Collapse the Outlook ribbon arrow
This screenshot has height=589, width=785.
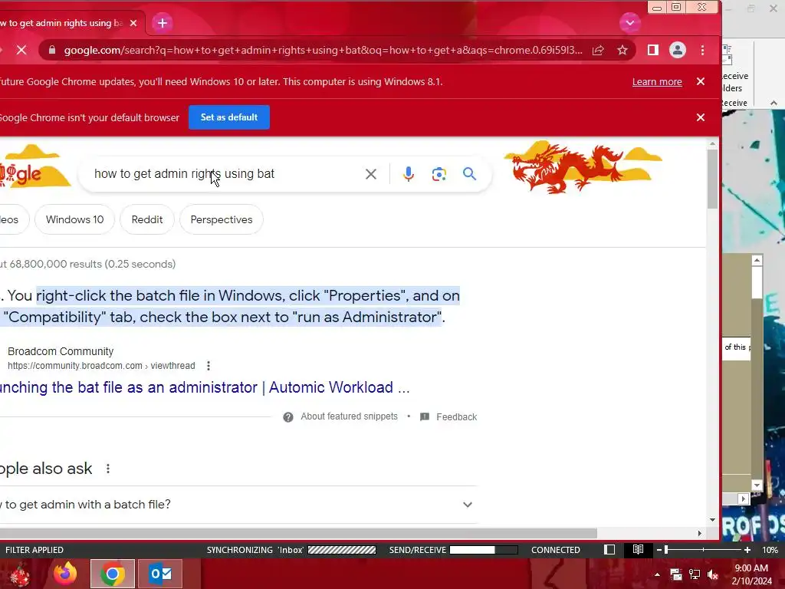coord(774,103)
